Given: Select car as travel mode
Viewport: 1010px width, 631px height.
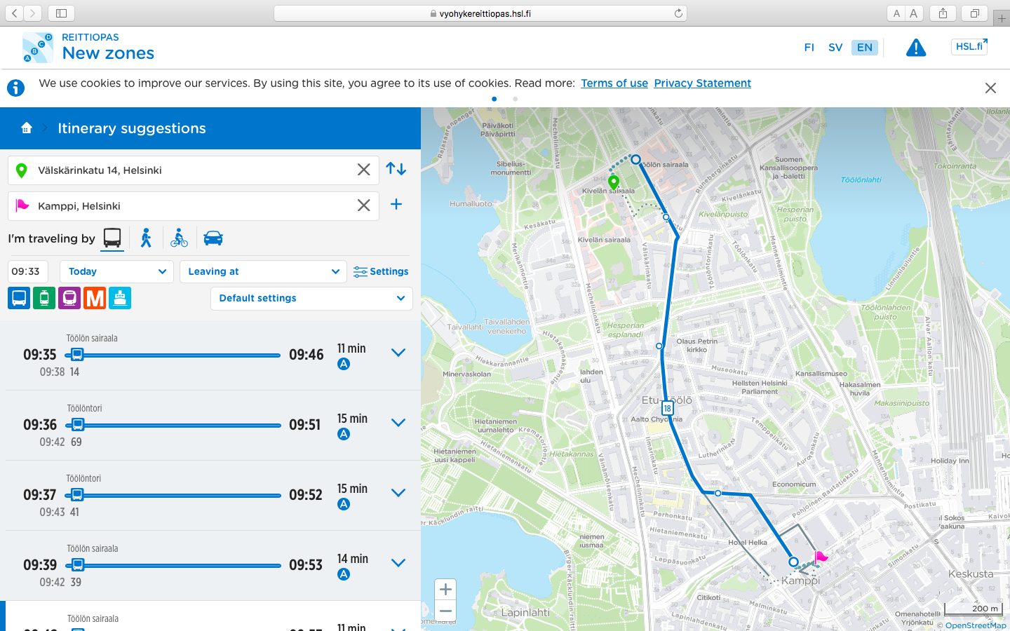Looking at the screenshot, I should [x=213, y=238].
